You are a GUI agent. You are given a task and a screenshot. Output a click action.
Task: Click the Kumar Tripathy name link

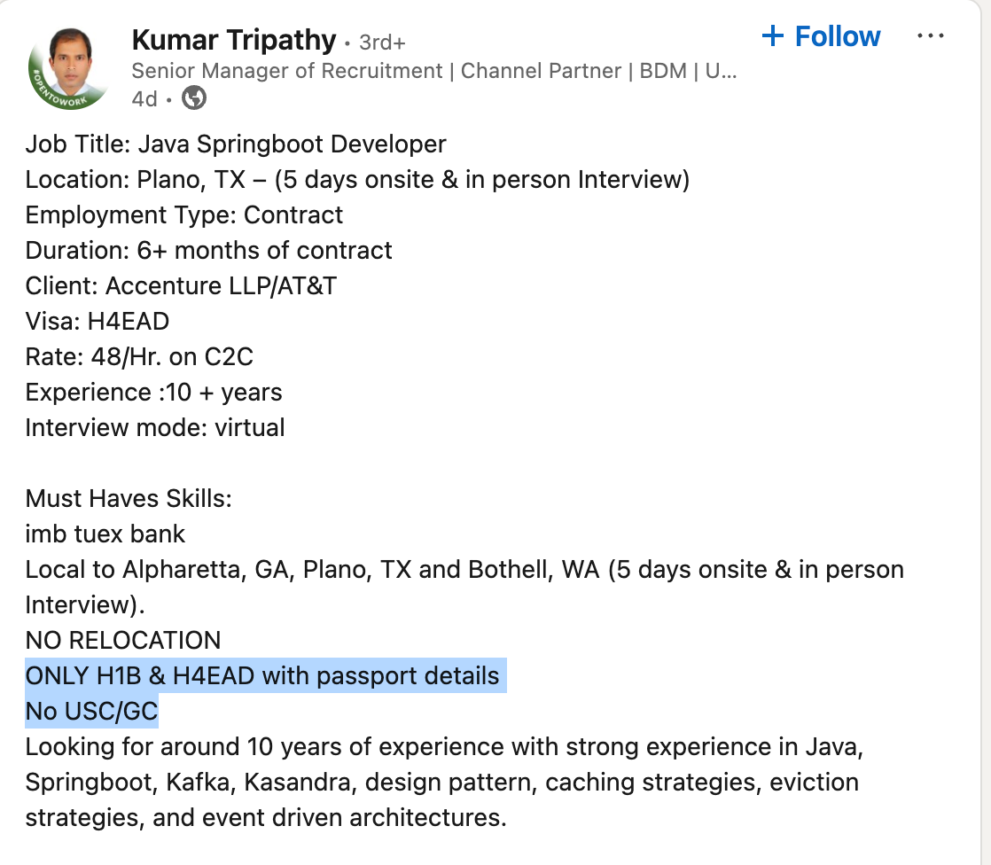point(234,40)
